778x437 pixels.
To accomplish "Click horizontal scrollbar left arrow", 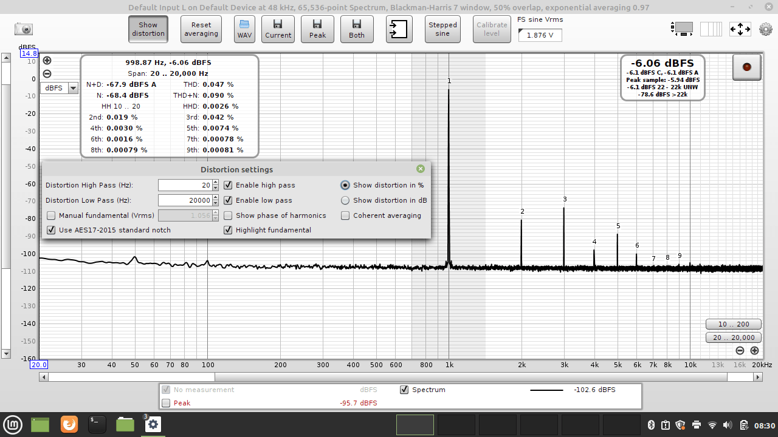I will coord(44,377).
